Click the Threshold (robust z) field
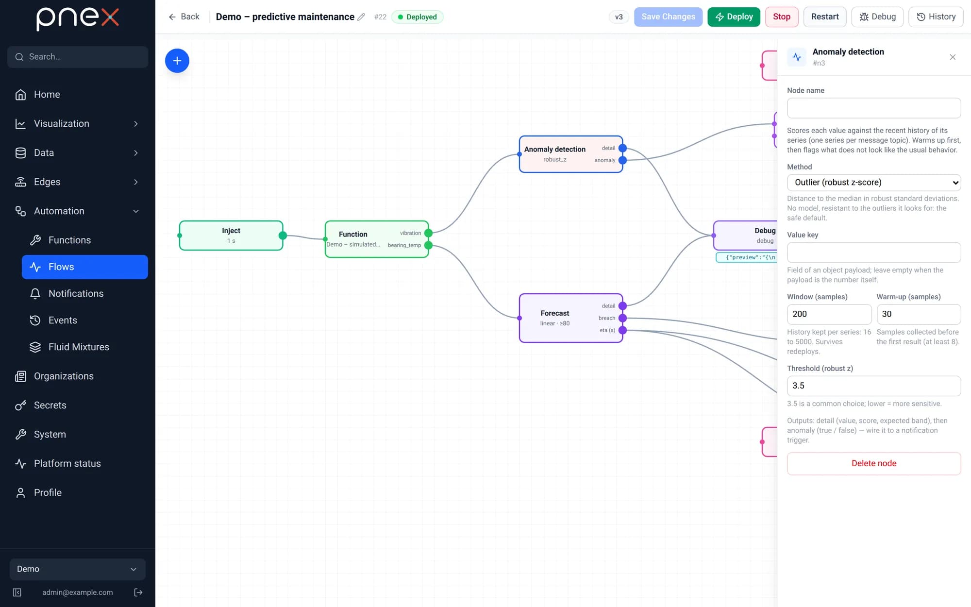 coord(874,386)
